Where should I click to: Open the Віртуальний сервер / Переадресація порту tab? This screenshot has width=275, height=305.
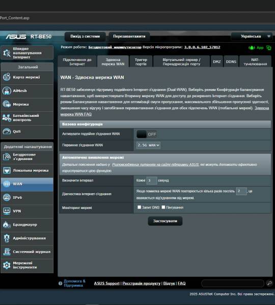(x=181, y=62)
